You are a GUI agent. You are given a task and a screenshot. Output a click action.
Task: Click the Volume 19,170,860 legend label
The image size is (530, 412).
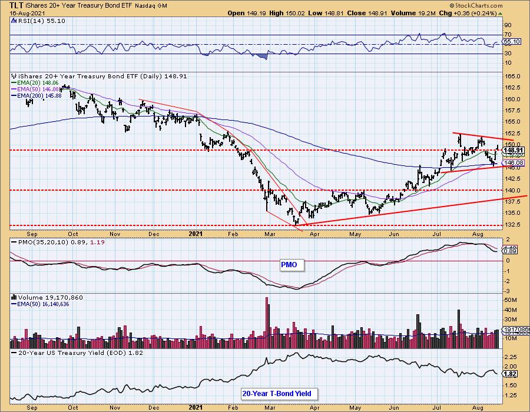51,297
